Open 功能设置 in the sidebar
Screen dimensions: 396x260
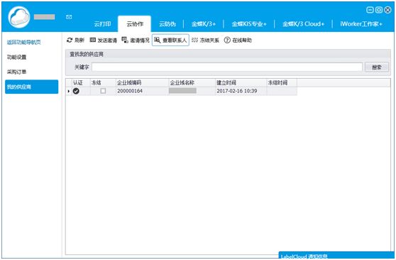click(x=16, y=57)
